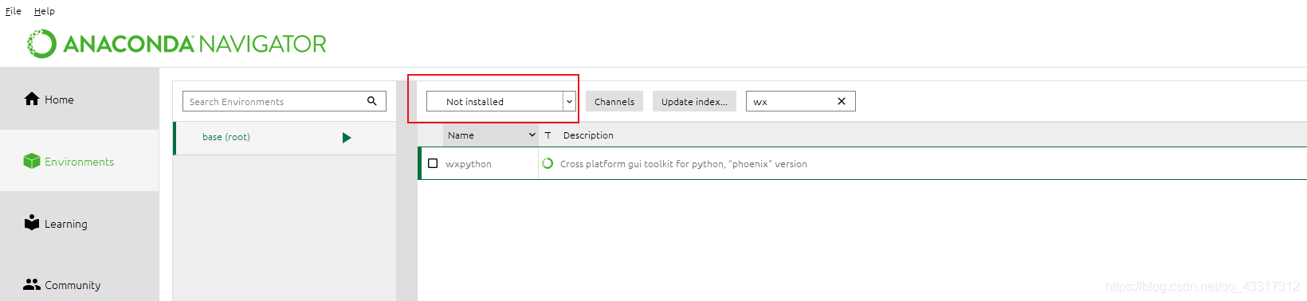
Task: Open the Help menu
Action: 45,11
